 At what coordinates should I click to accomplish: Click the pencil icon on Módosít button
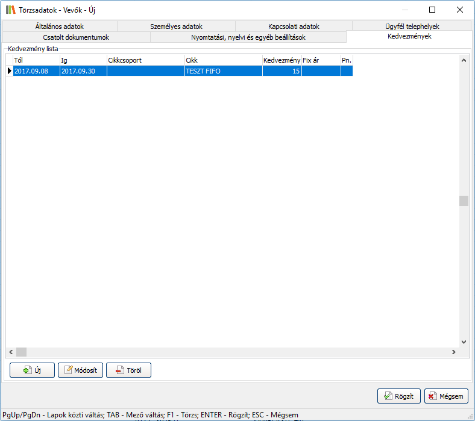pos(69,370)
